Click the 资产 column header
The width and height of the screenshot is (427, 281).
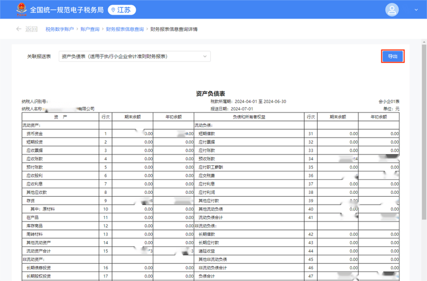coord(60,117)
